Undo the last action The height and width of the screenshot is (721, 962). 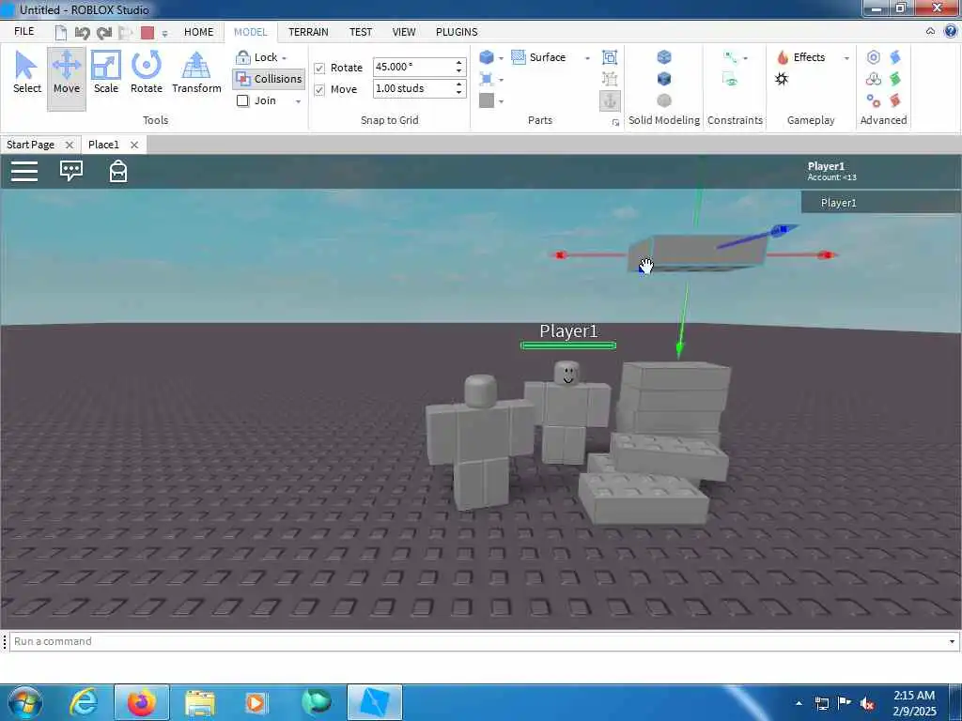[x=83, y=33]
